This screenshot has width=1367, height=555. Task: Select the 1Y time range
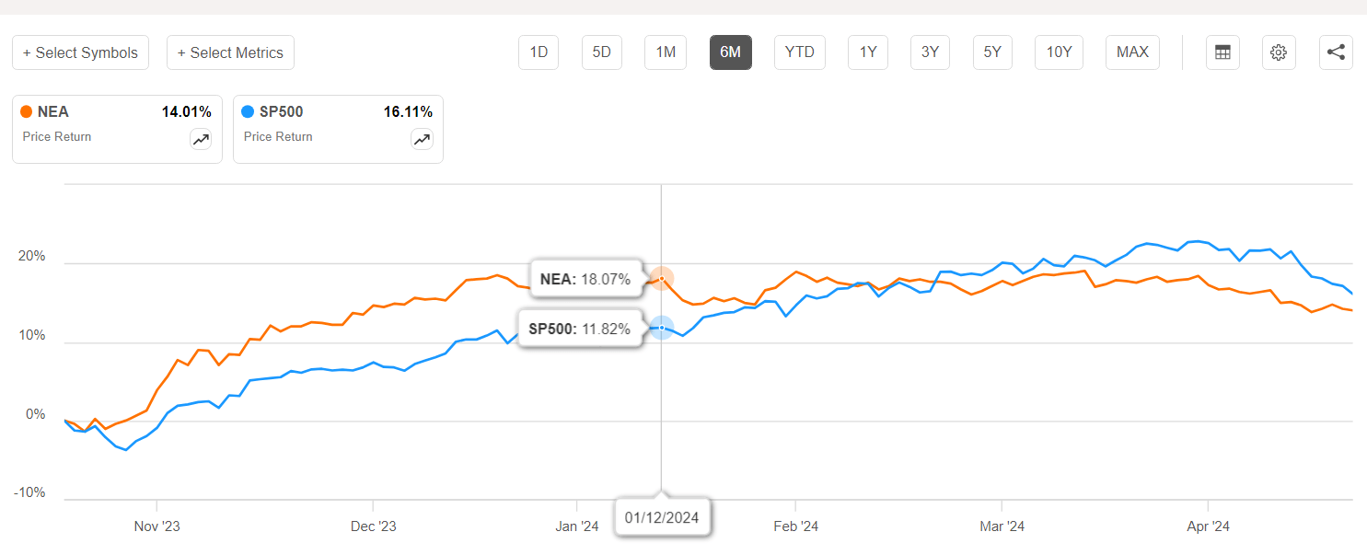(867, 52)
